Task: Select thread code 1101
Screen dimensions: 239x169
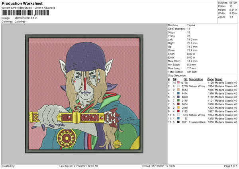Action: click(x=211, y=100)
